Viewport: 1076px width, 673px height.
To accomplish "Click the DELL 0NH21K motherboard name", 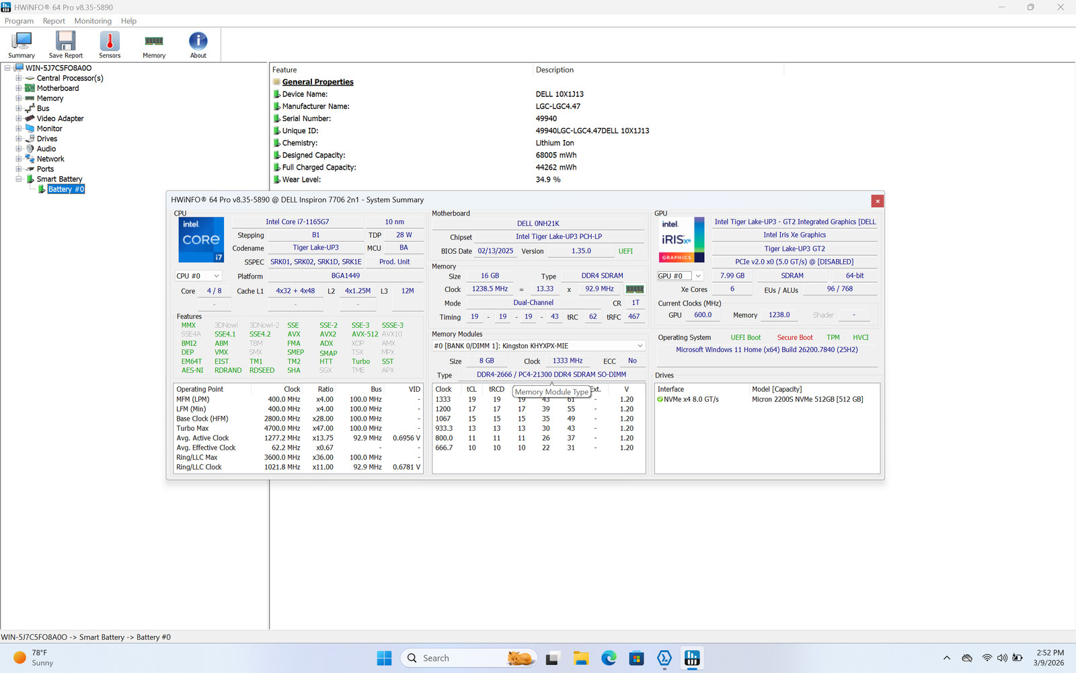I will click(538, 223).
